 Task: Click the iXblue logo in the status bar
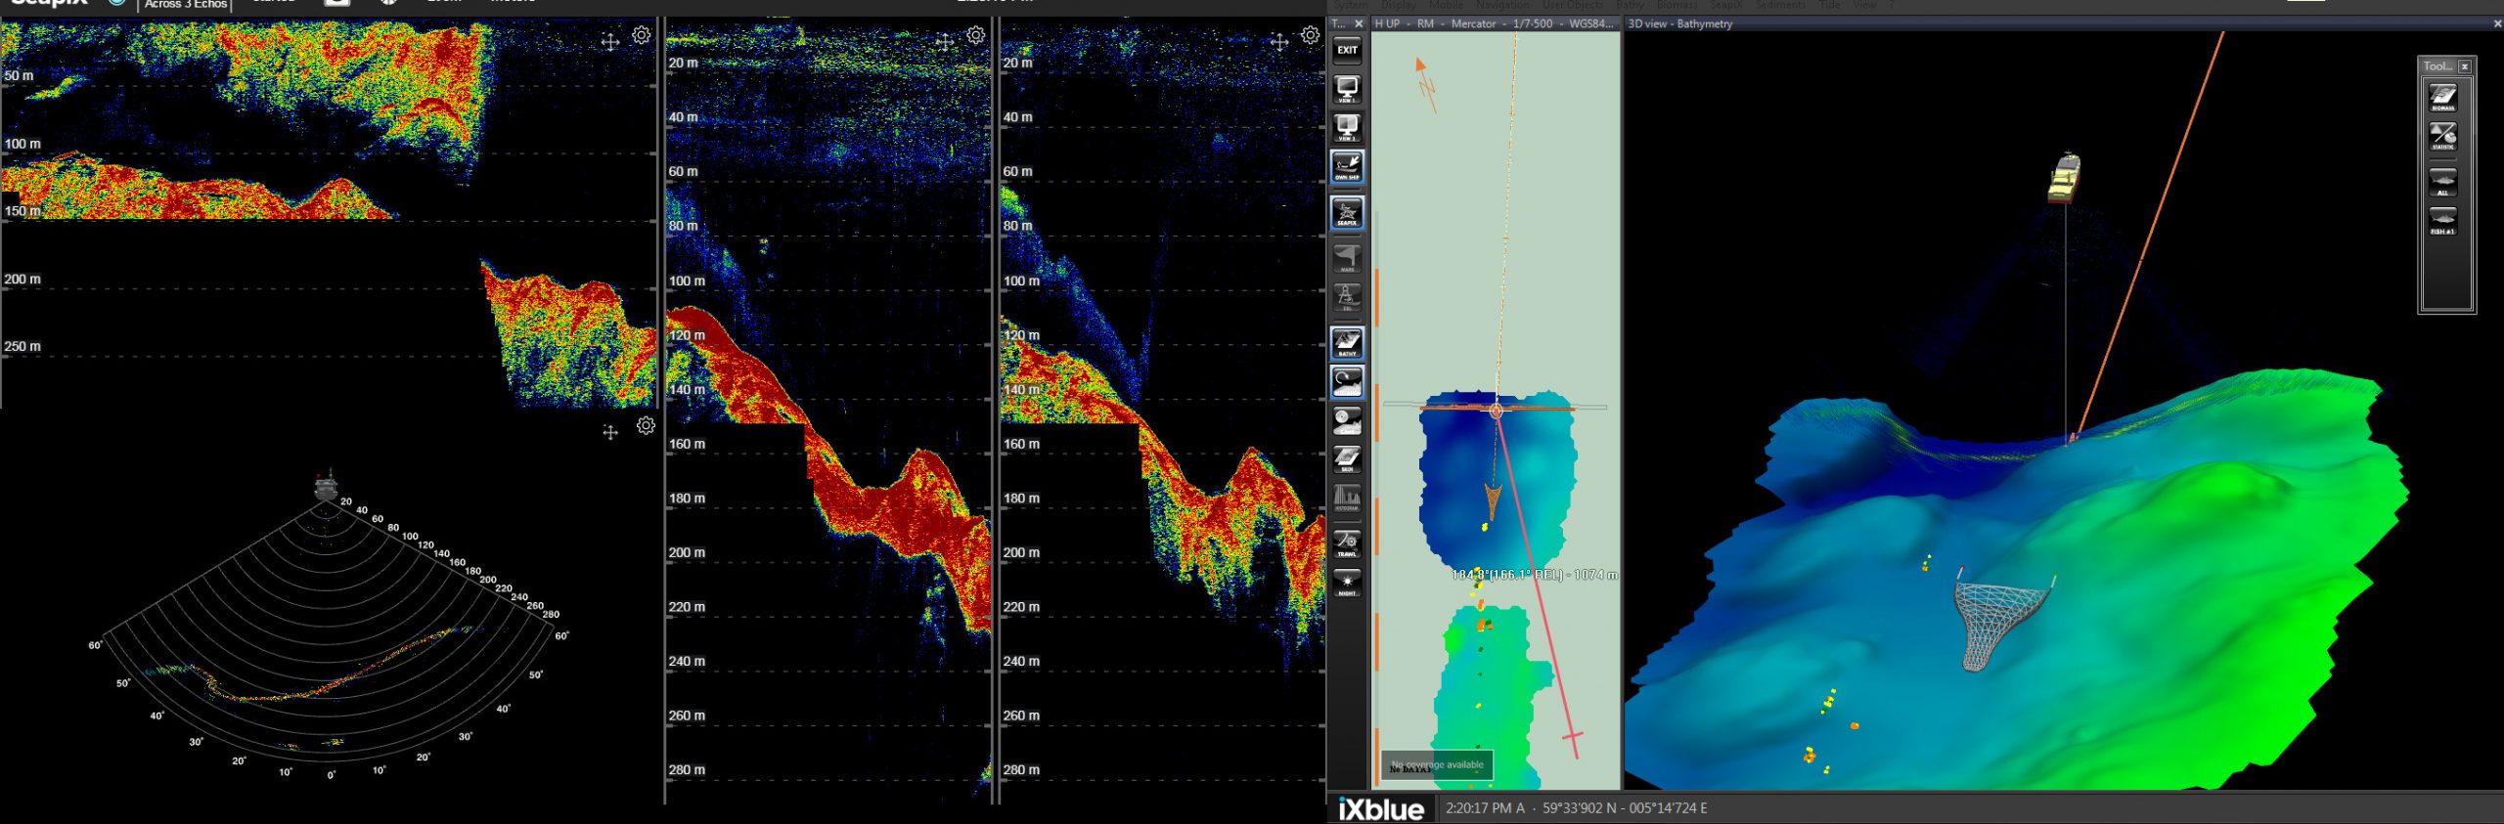coord(1380,808)
